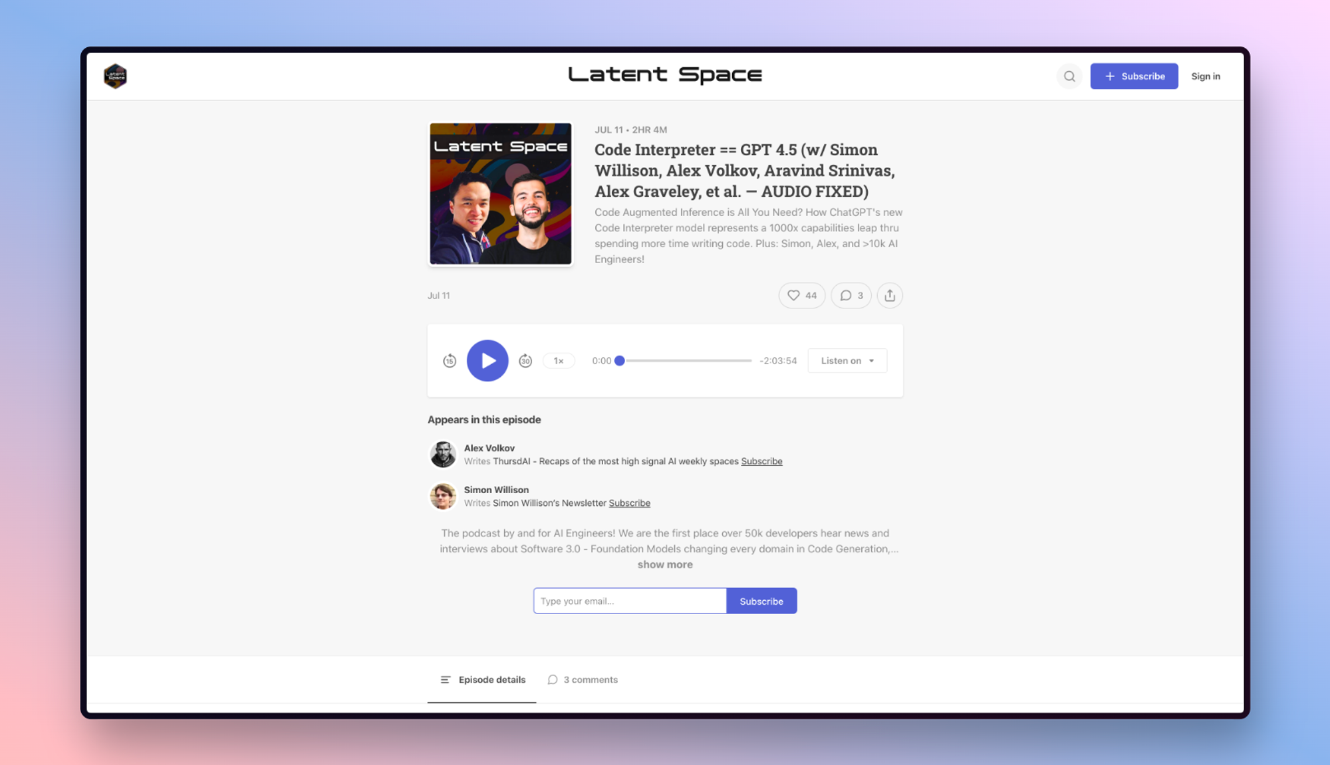
Task: Click Sign in link
Action: [x=1205, y=76]
